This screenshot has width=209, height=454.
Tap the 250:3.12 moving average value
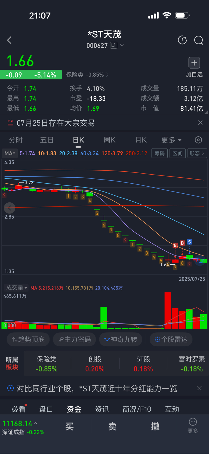(136, 153)
